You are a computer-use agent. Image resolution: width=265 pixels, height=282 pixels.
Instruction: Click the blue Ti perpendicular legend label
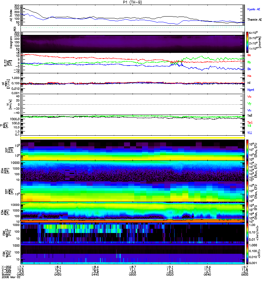pyautogui.click(x=249, y=133)
